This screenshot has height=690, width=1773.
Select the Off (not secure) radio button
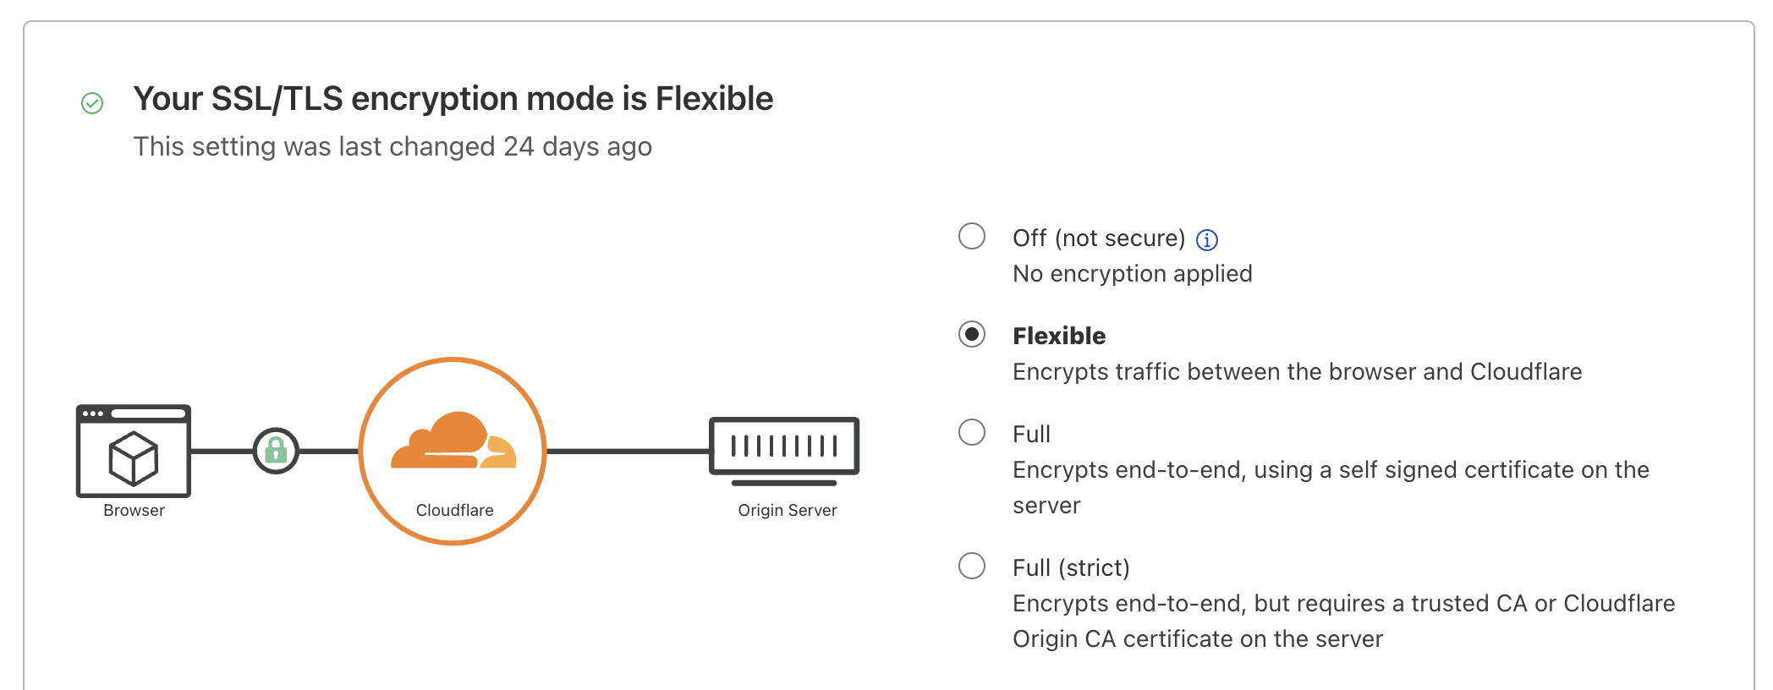972,236
